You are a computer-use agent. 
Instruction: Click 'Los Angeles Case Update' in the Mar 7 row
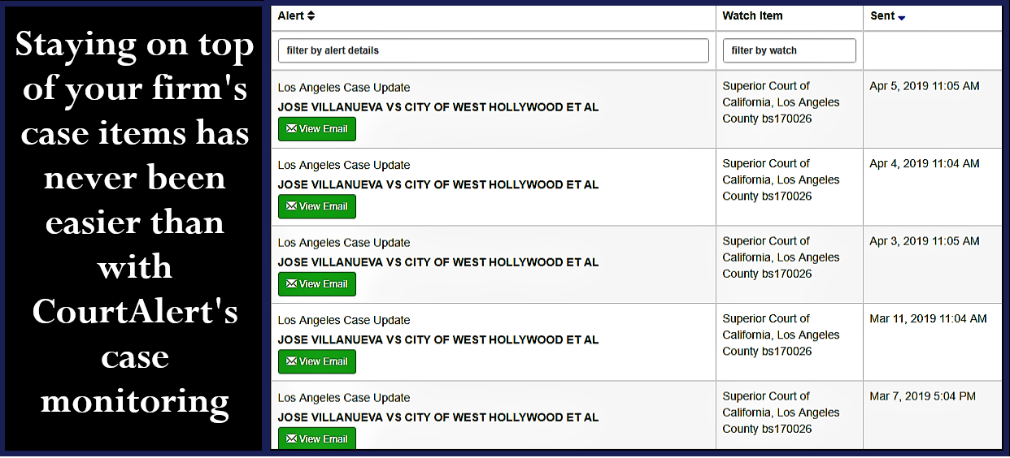point(344,398)
